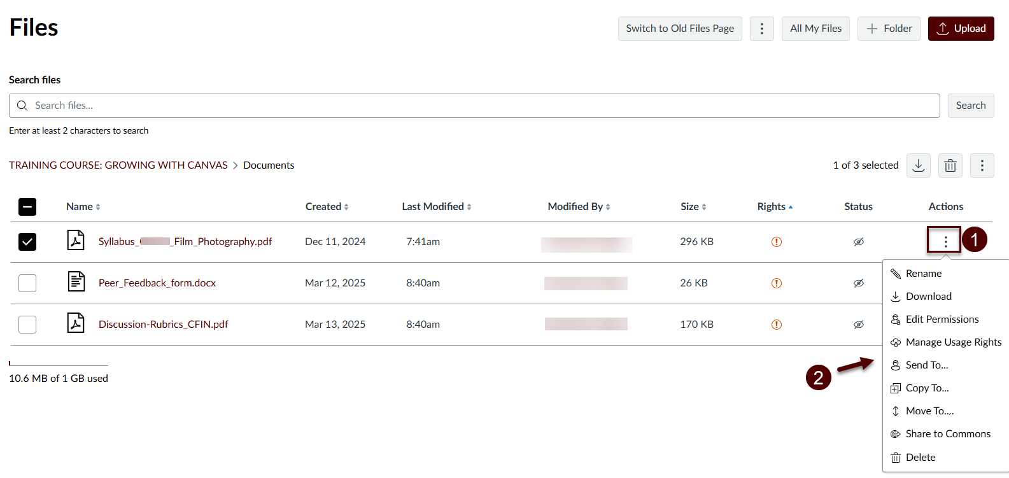Screen dimensions: 1009x478
Task: Select Manage Usage Rights menu option
Action: [x=953, y=342]
